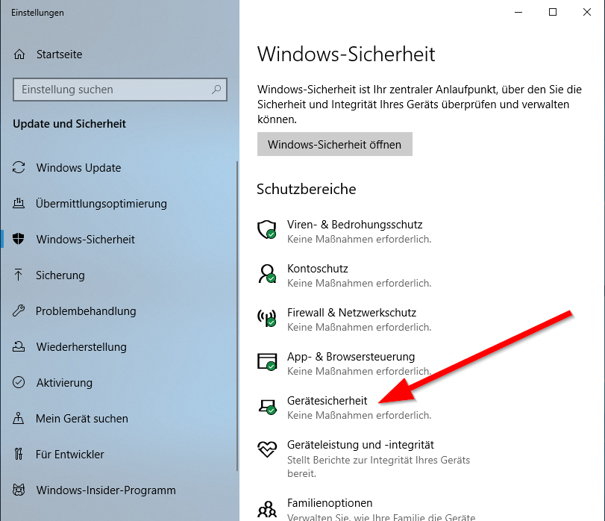Open Geräteleistung und -integrität
Screen dimensions: 605x521
360,445
